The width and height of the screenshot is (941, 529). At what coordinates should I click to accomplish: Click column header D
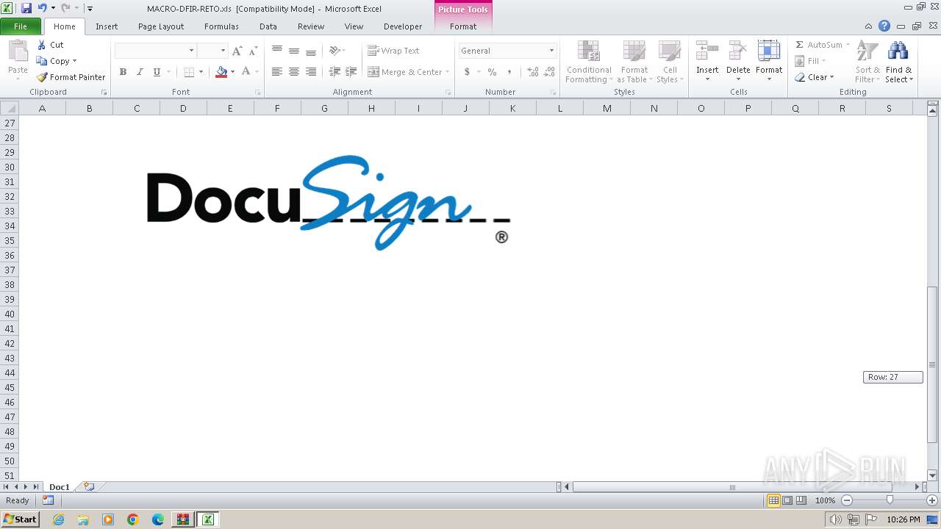183,108
